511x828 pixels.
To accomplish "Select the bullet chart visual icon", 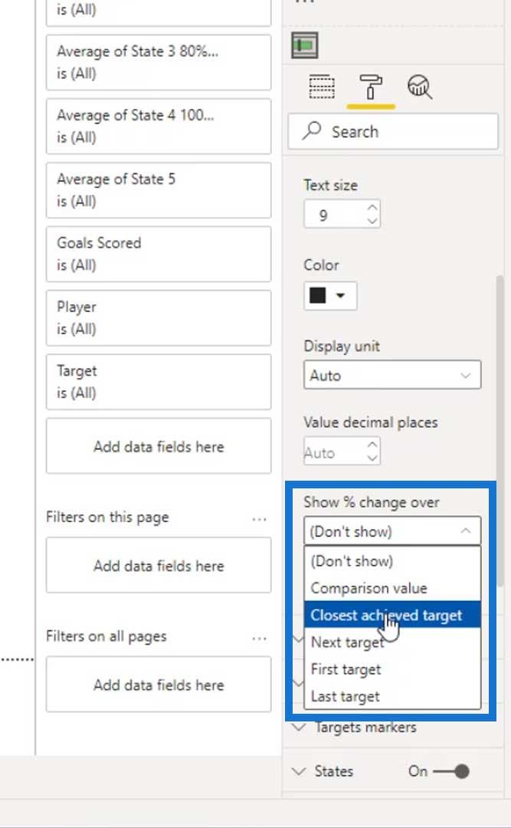I will 305,45.
